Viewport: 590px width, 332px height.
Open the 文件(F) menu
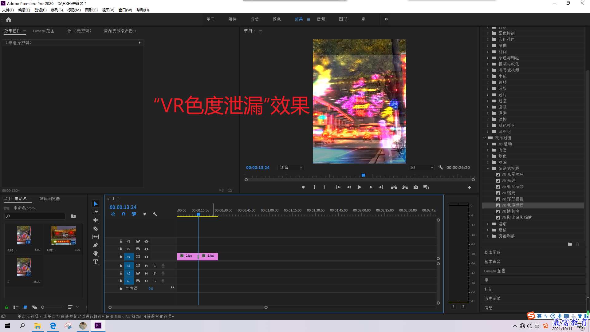[x=8, y=10]
